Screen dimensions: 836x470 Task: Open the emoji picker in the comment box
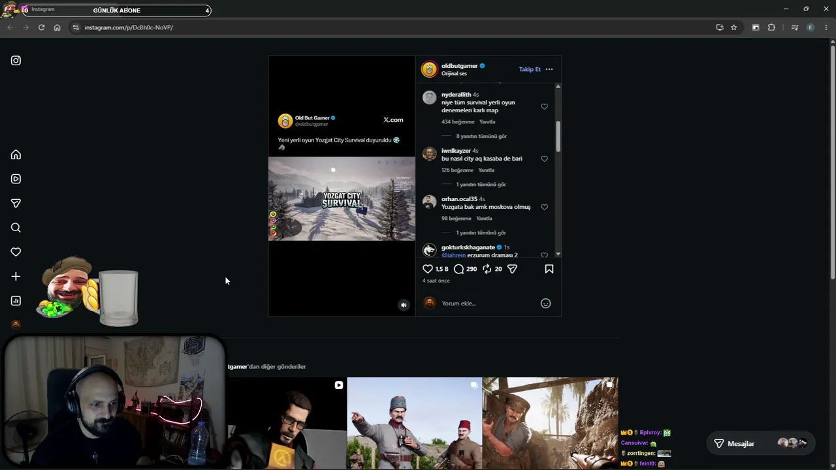click(546, 304)
